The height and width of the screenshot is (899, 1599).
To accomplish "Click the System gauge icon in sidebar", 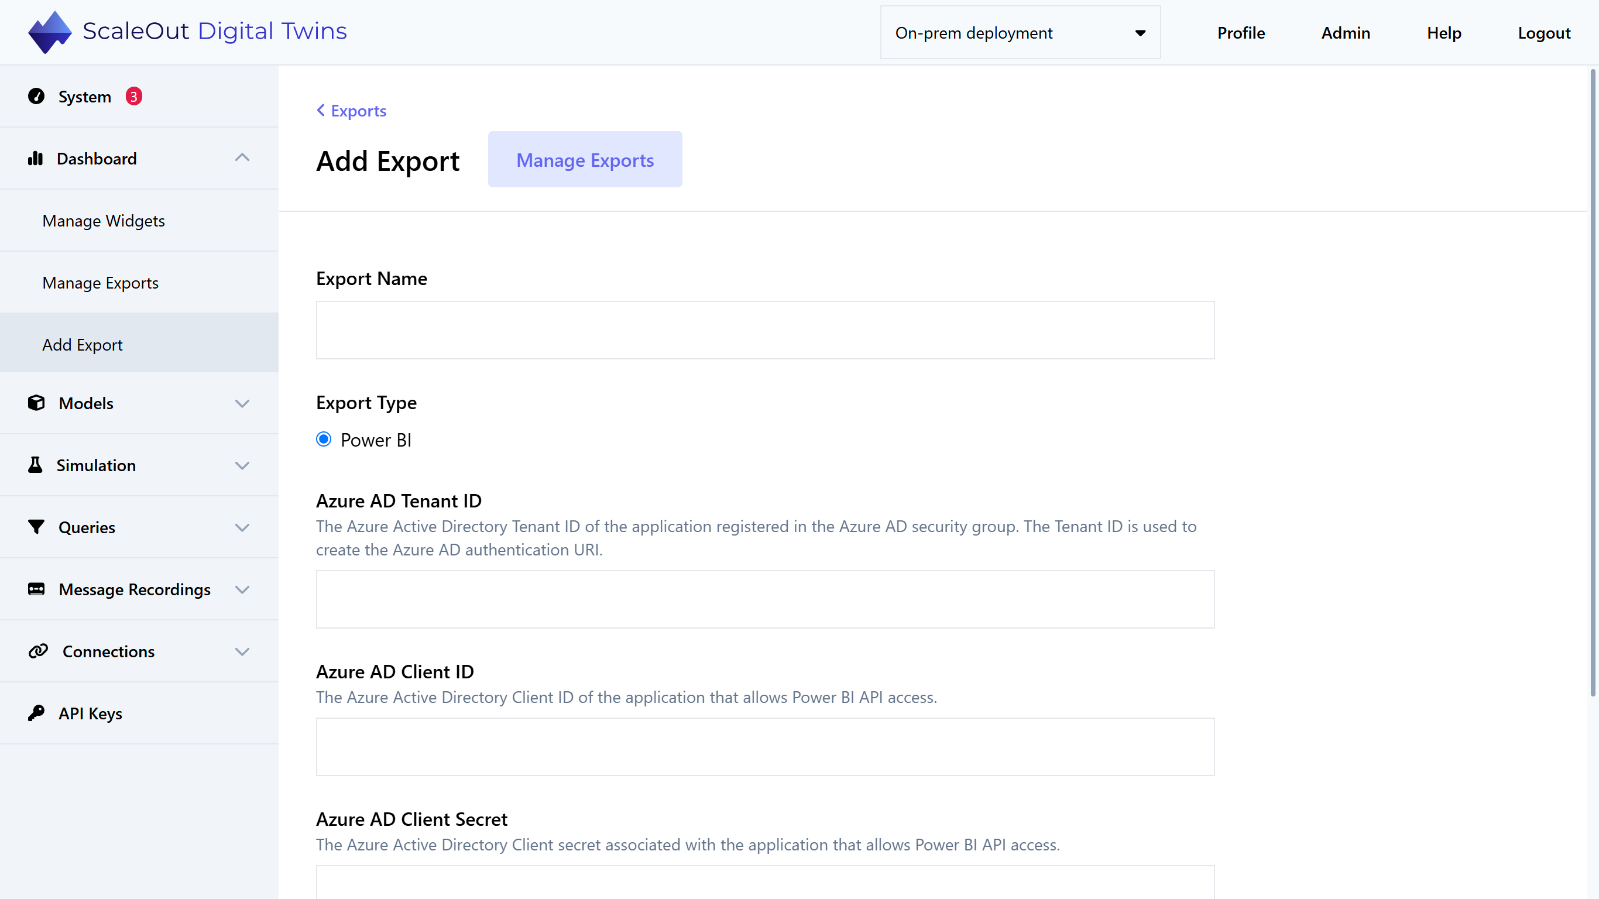I will click(36, 96).
